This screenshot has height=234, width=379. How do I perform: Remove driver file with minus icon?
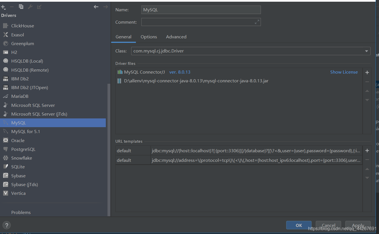pos(367,82)
